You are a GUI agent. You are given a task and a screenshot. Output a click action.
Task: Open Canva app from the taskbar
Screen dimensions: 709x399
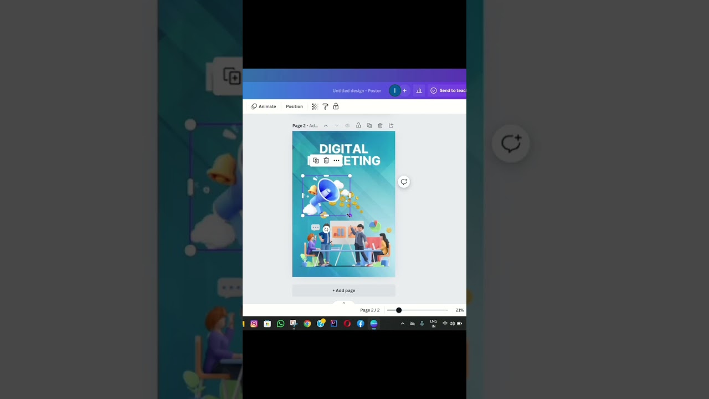click(374, 324)
